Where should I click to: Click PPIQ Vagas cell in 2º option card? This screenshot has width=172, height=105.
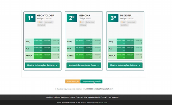click(97, 42)
